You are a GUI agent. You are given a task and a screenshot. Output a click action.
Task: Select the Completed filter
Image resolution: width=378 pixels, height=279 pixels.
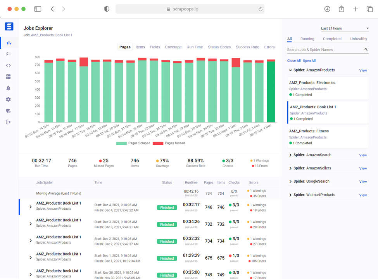[332, 39]
